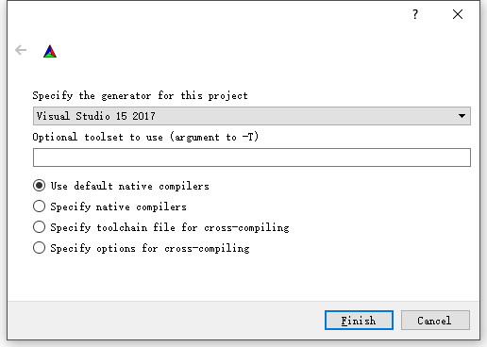Click the empty title bar of the dialog
The image size is (487, 347).
click(x=205, y=14)
